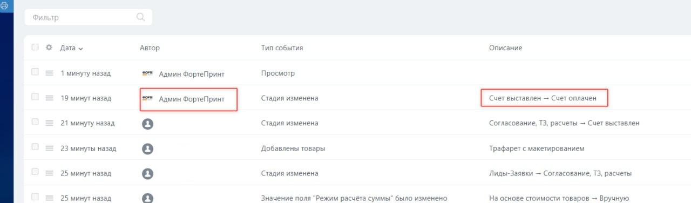Screen dimensions: 691x203
Task: Open 'Админ ФортеПринт' author in 'Просмотр' row
Action: tap(192, 73)
